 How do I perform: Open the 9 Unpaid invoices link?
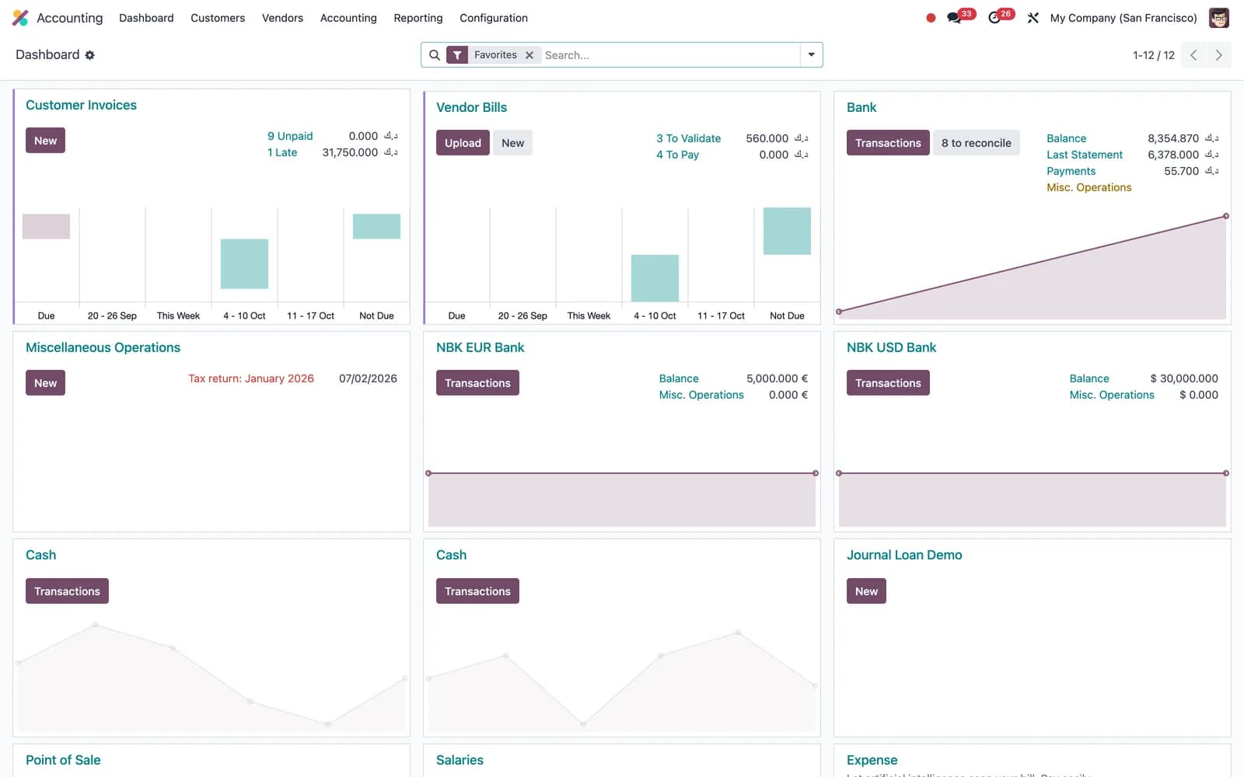tap(290, 136)
